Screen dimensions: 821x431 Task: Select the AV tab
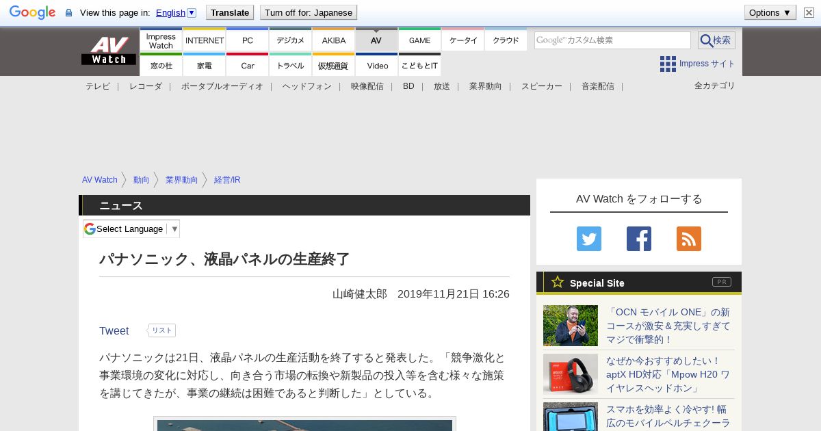376,40
